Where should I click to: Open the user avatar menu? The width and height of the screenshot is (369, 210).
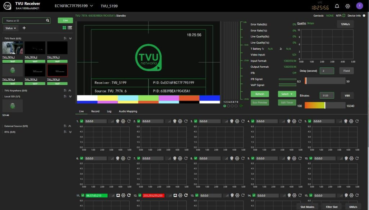tap(359, 6)
